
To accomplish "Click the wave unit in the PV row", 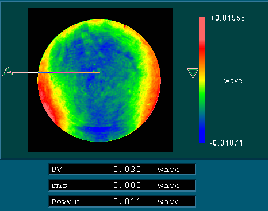I will (169, 170).
